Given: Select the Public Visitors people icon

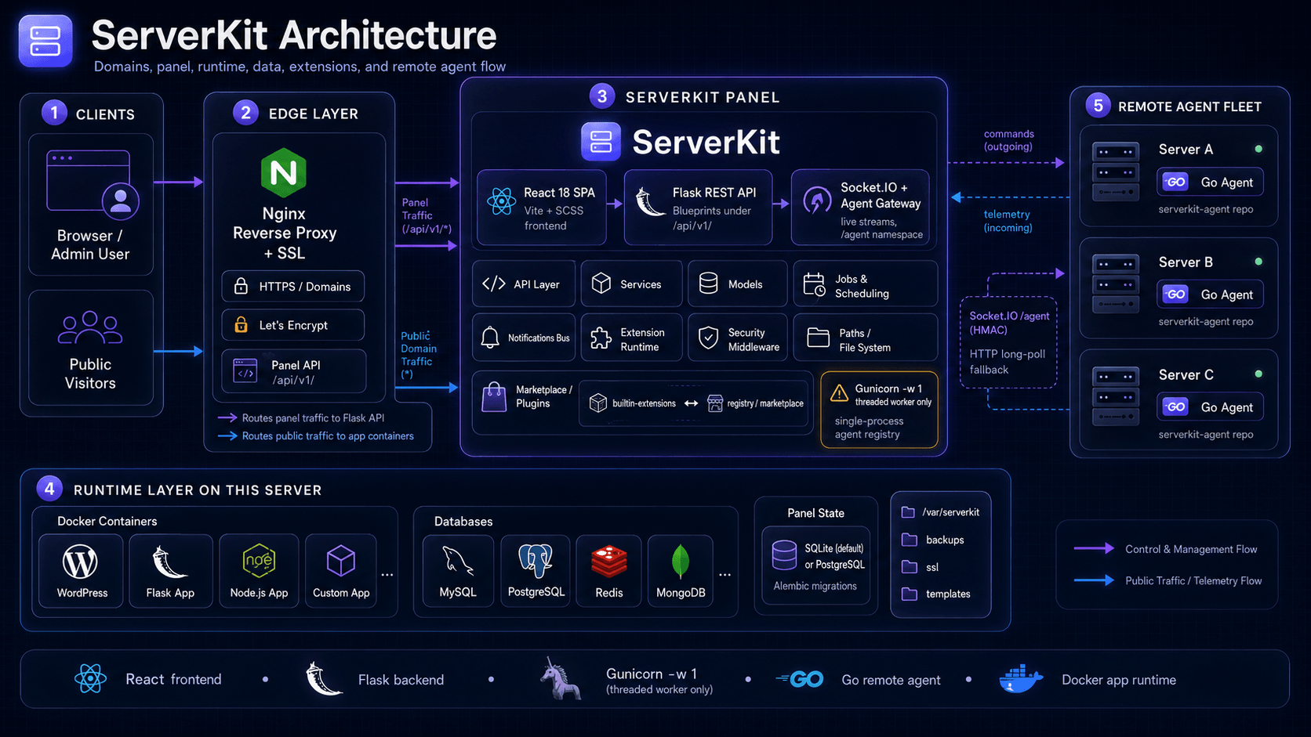Looking at the screenshot, I should [x=90, y=328].
